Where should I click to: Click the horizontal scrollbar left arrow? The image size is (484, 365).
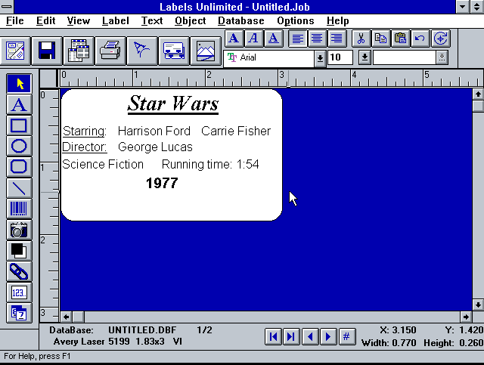click(x=66, y=317)
